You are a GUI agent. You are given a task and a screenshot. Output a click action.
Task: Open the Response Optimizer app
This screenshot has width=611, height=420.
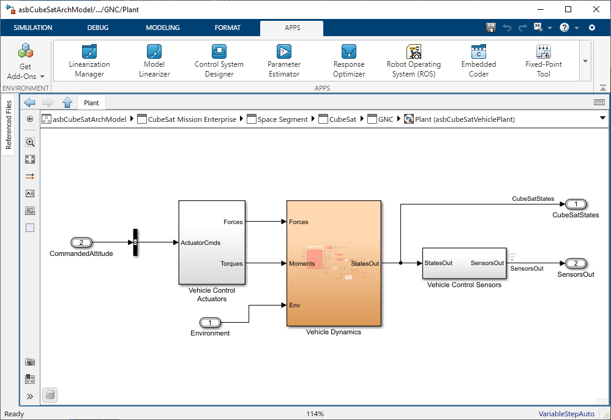pos(349,61)
